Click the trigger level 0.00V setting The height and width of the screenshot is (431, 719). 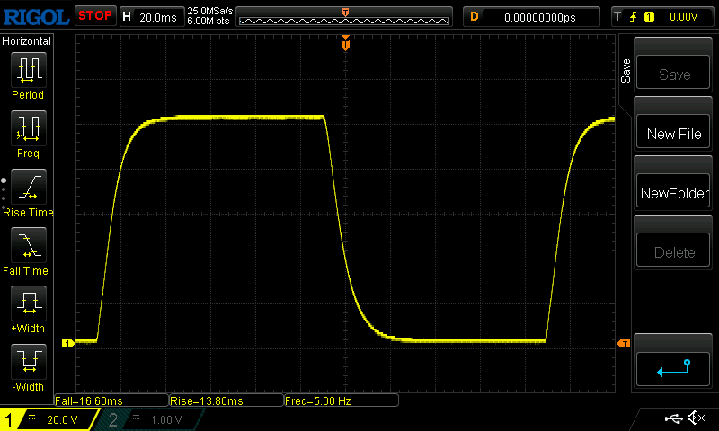click(x=663, y=16)
